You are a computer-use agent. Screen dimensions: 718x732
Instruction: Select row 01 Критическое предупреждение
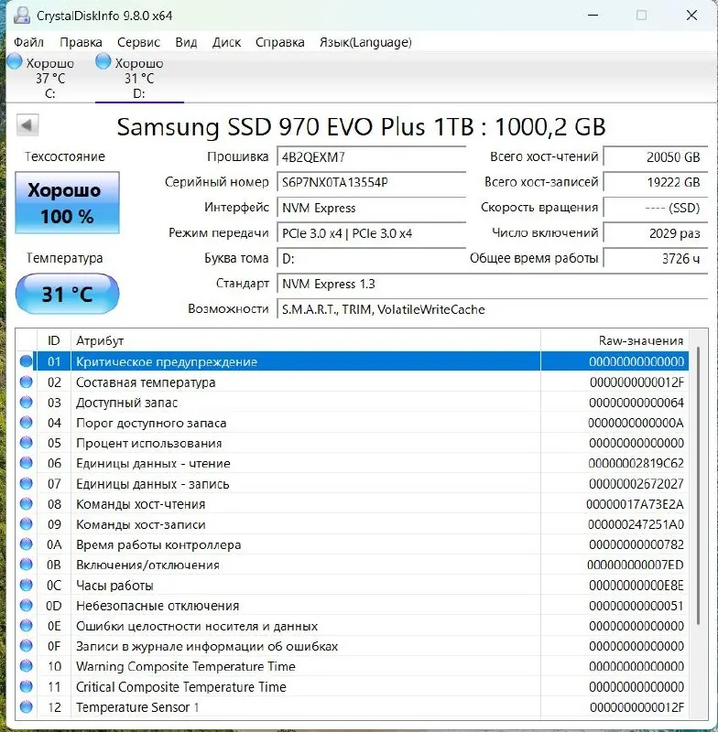[353, 361]
